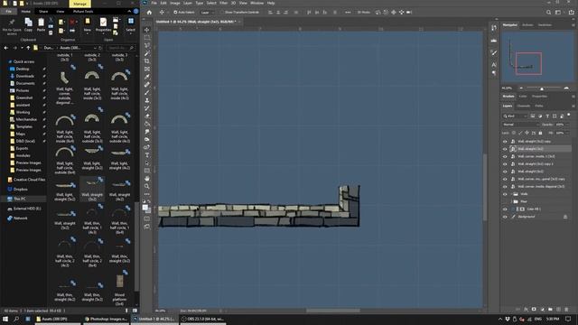Screen dimensions: 578x325
Task: Select the Eraser tool
Action: tap(147, 116)
